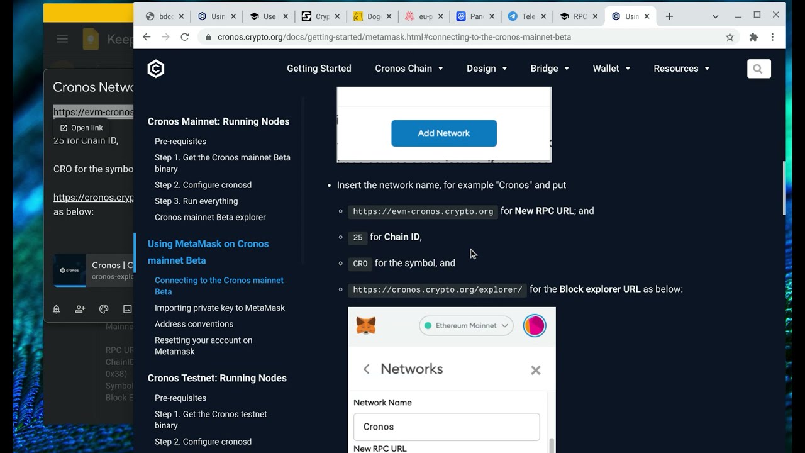The height and width of the screenshot is (453, 805).
Task: Click the explorer URL code text
Action: coord(438,289)
